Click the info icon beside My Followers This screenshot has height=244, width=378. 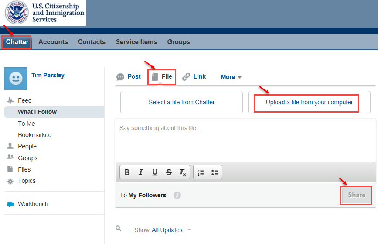pyautogui.click(x=177, y=196)
